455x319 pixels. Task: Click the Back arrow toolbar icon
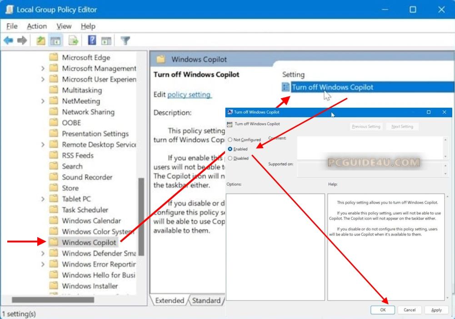pos(8,41)
